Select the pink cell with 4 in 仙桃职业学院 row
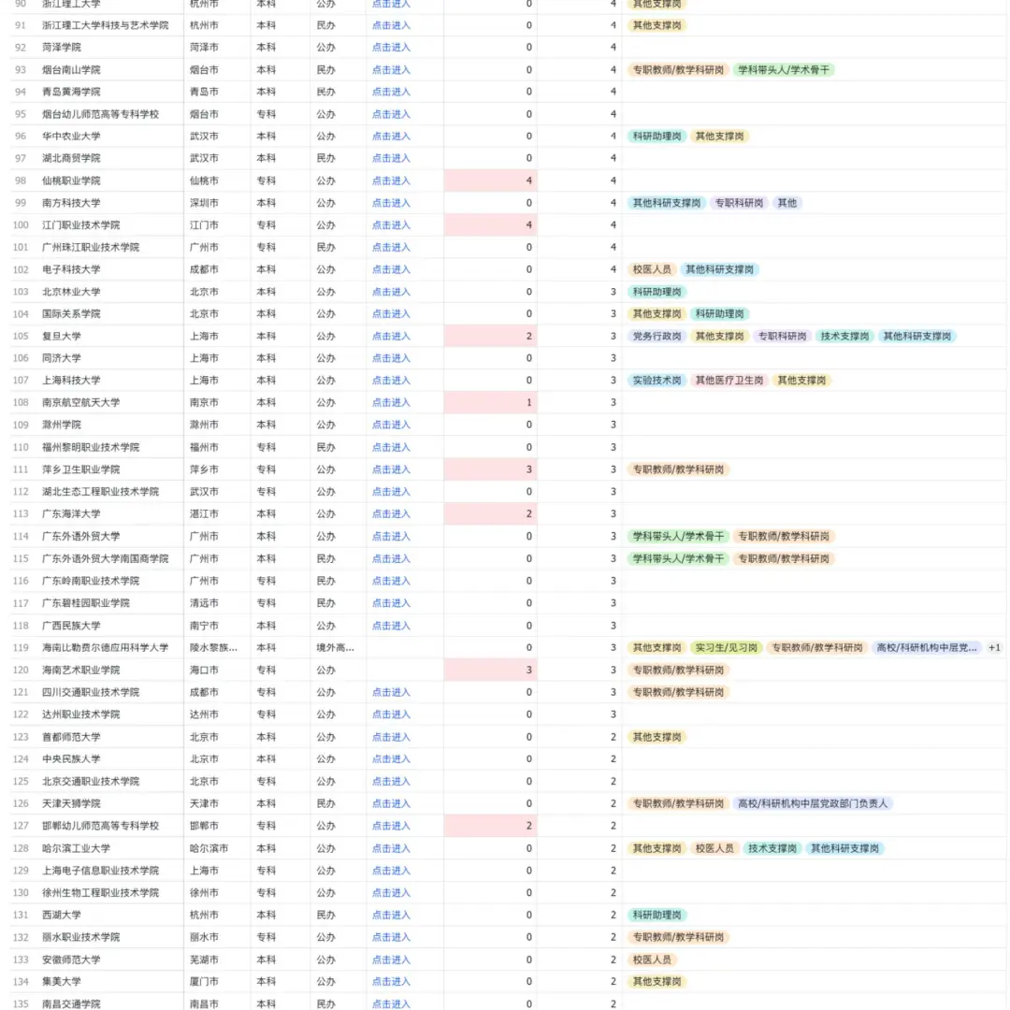1010x1010 pixels. 490,180
